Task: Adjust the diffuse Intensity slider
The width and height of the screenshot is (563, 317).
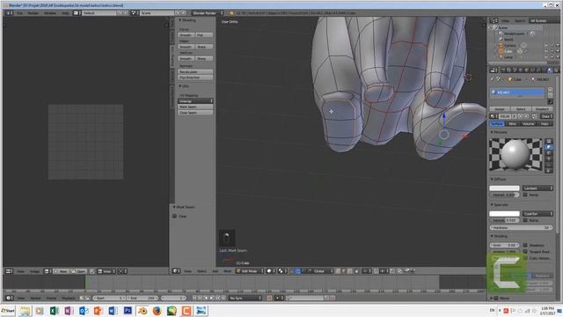Action: 504,195
